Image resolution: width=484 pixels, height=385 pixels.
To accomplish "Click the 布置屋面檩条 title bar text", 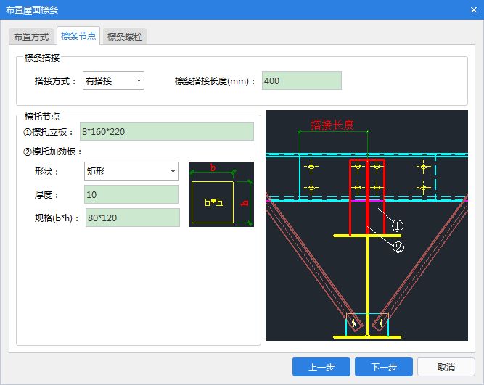I will tap(32, 10).
